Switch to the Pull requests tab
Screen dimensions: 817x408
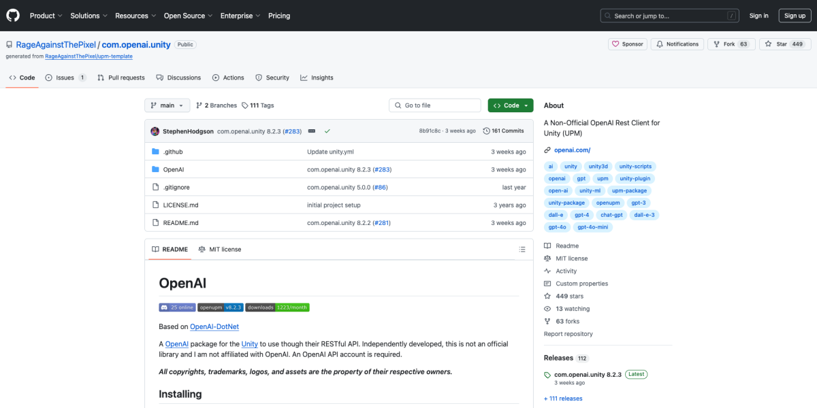pyautogui.click(x=121, y=78)
